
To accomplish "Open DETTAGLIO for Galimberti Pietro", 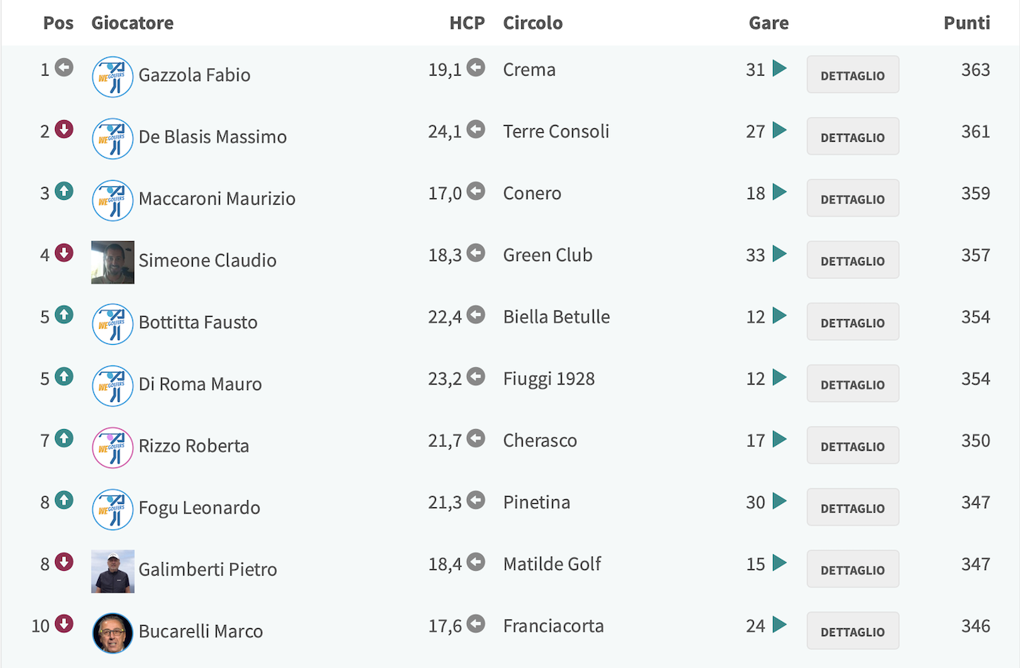I will tap(853, 570).
